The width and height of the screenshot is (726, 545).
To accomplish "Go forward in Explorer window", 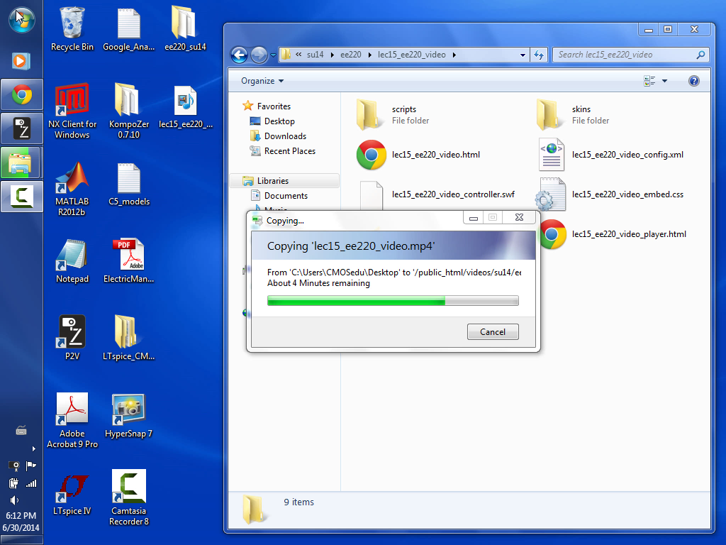I will click(x=259, y=55).
